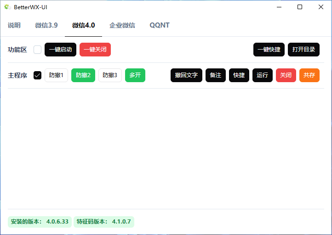The height and width of the screenshot is (235, 332).
Task: Click the orange 共存 button
Action: pos(309,75)
